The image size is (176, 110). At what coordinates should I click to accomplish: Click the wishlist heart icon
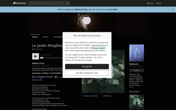pos(102,96)
